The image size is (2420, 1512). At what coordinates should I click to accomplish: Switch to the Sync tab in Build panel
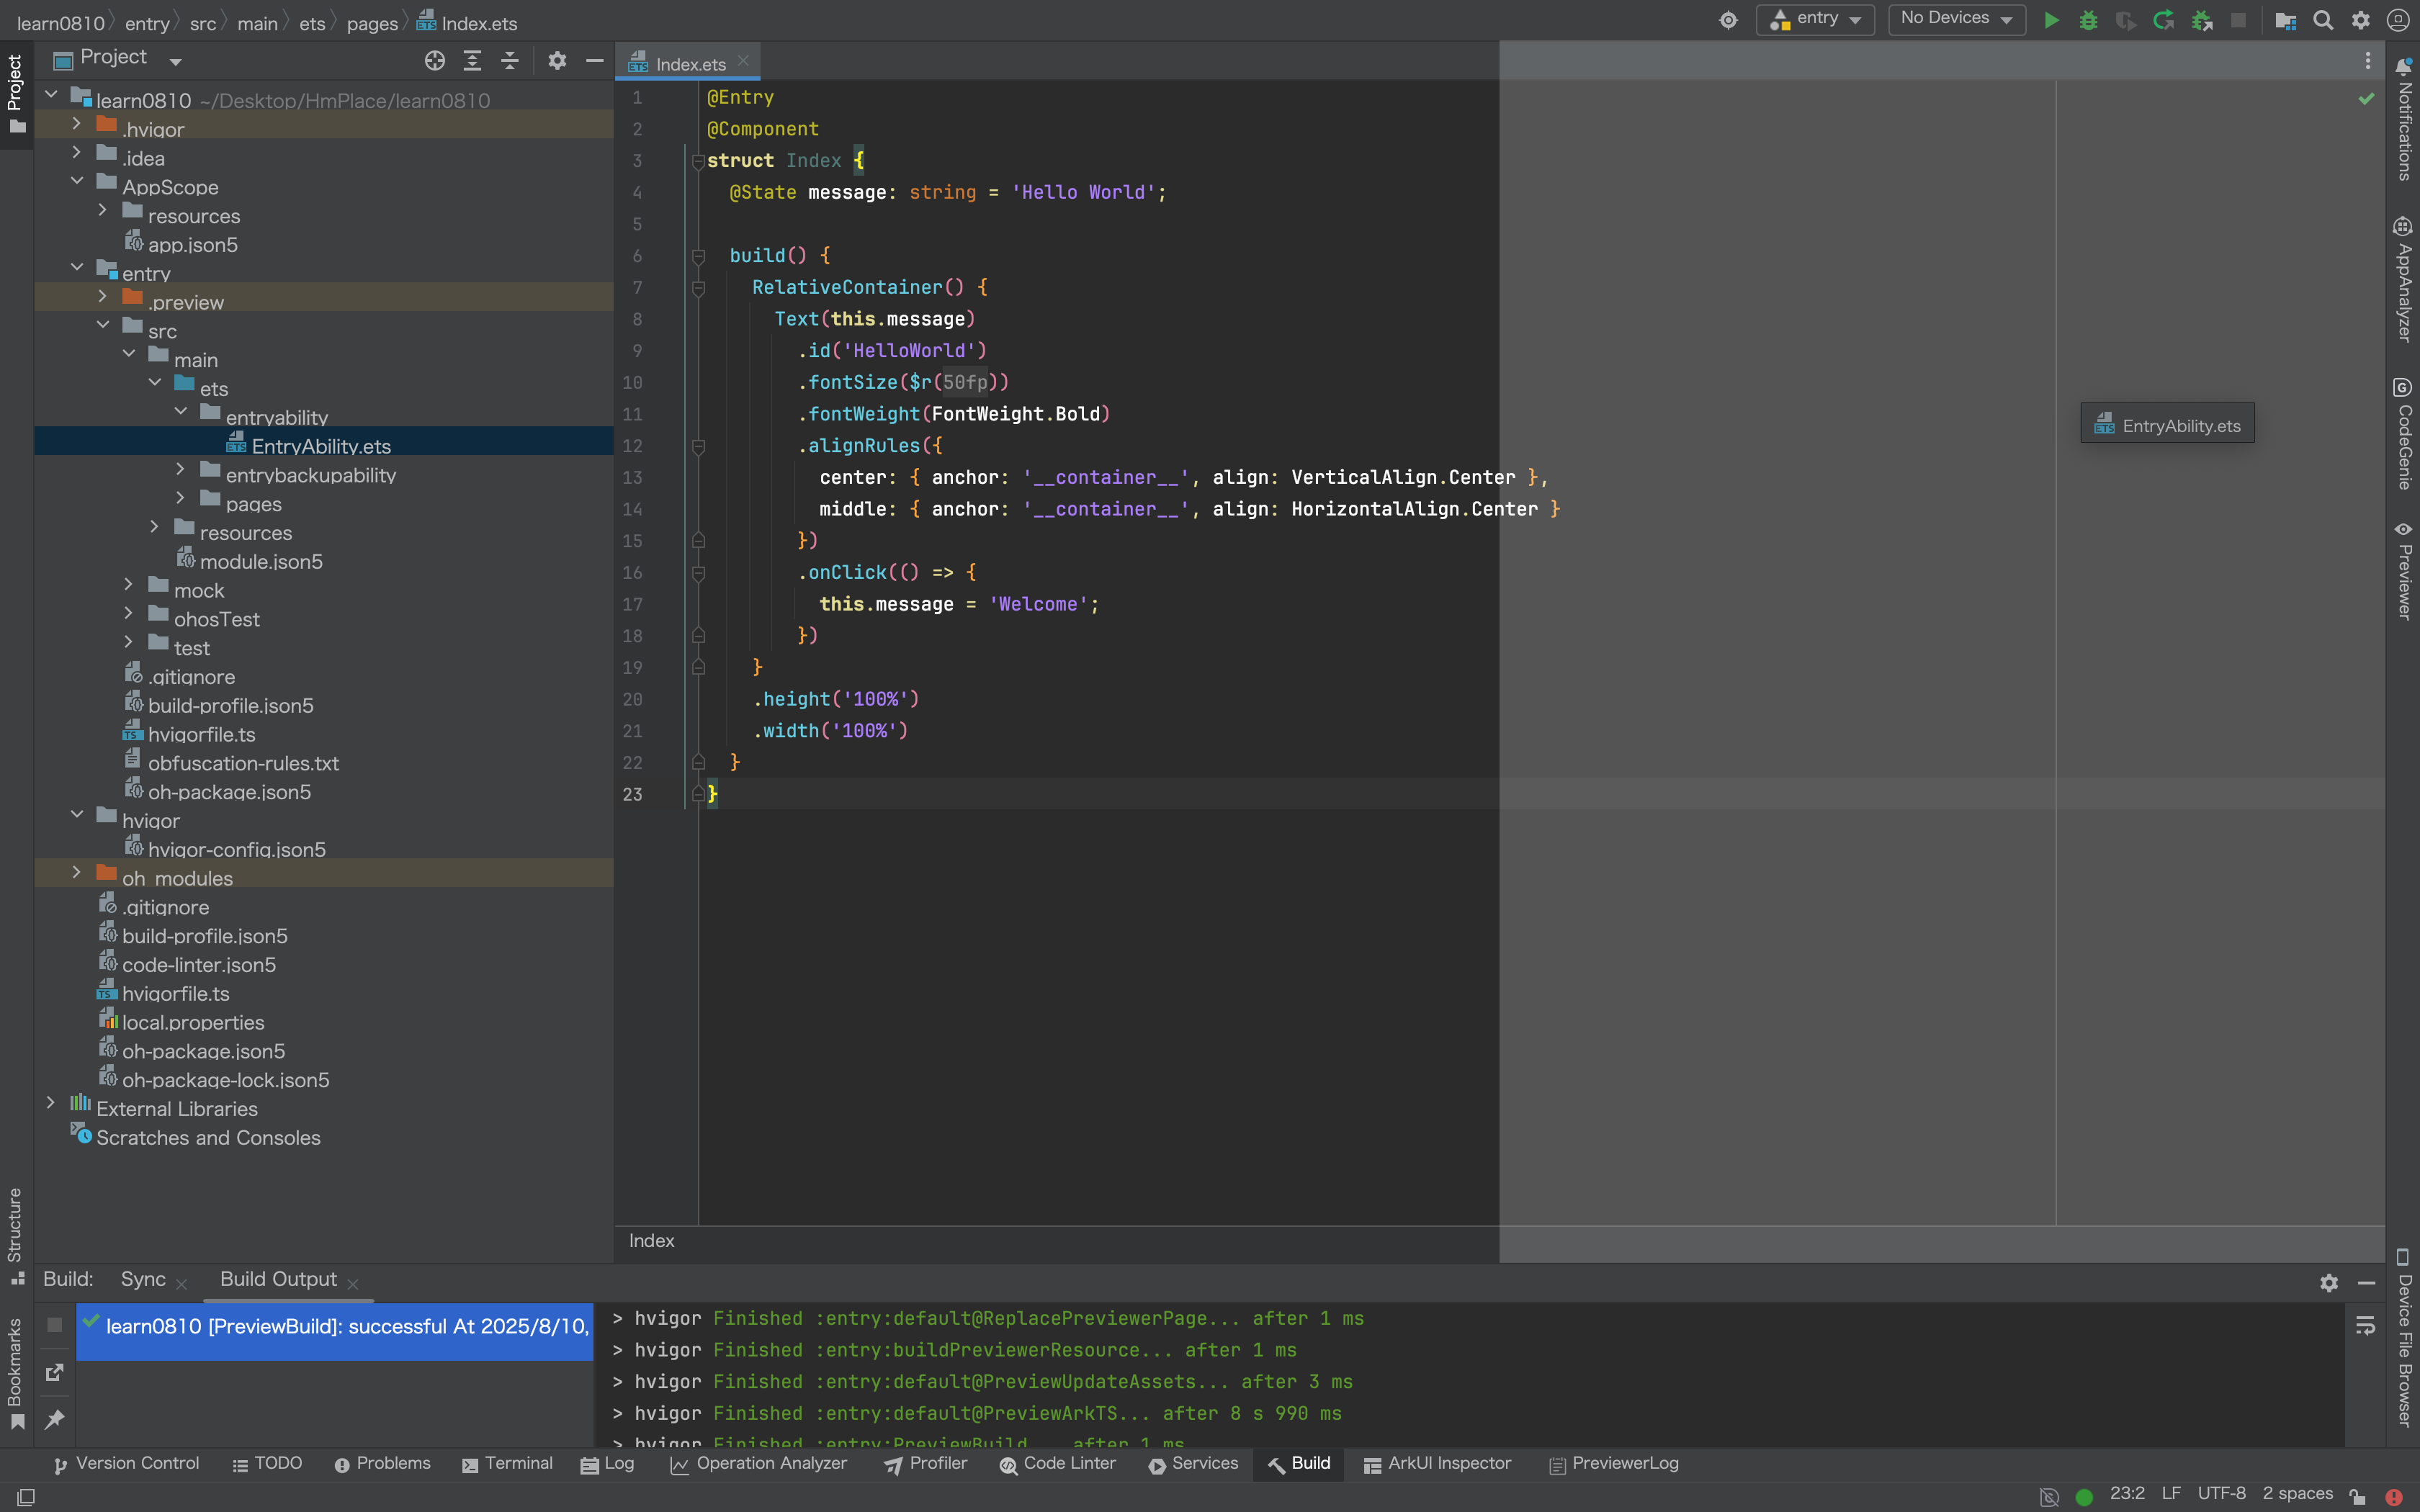[143, 1280]
